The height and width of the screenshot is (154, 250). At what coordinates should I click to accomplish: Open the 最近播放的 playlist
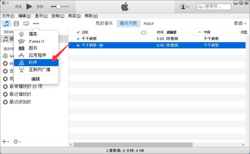(20, 94)
